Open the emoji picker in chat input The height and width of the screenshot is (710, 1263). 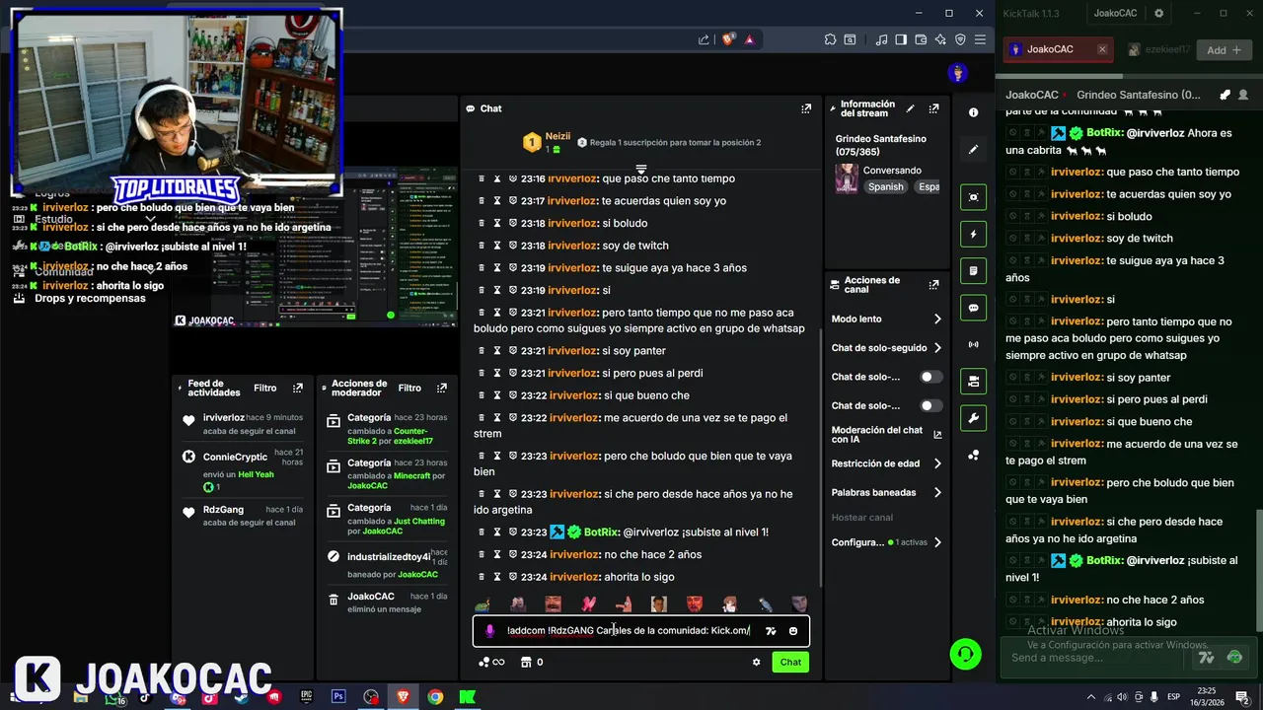[x=793, y=631]
